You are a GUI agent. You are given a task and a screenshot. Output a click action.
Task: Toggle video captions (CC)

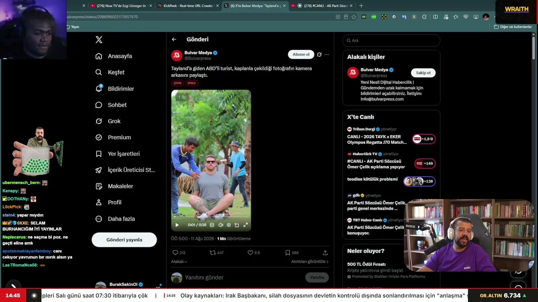(212, 225)
